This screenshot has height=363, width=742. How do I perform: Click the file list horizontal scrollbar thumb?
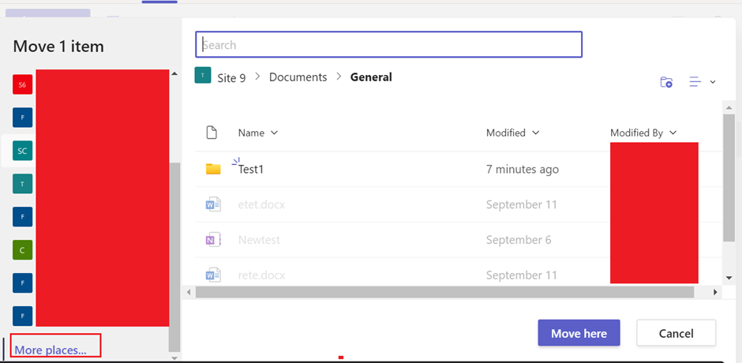[x=445, y=293]
